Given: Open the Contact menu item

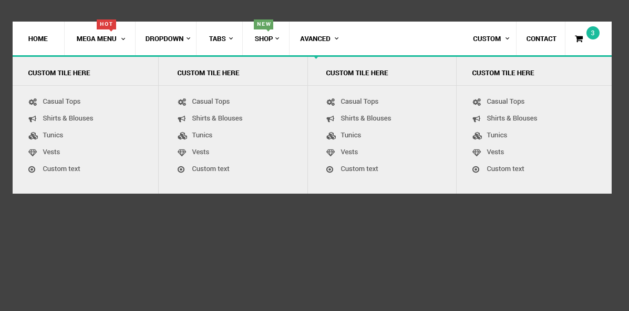Looking at the screenshot, I should (541, 39).
